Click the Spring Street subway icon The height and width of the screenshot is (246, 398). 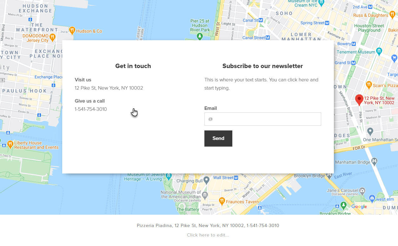327,23
